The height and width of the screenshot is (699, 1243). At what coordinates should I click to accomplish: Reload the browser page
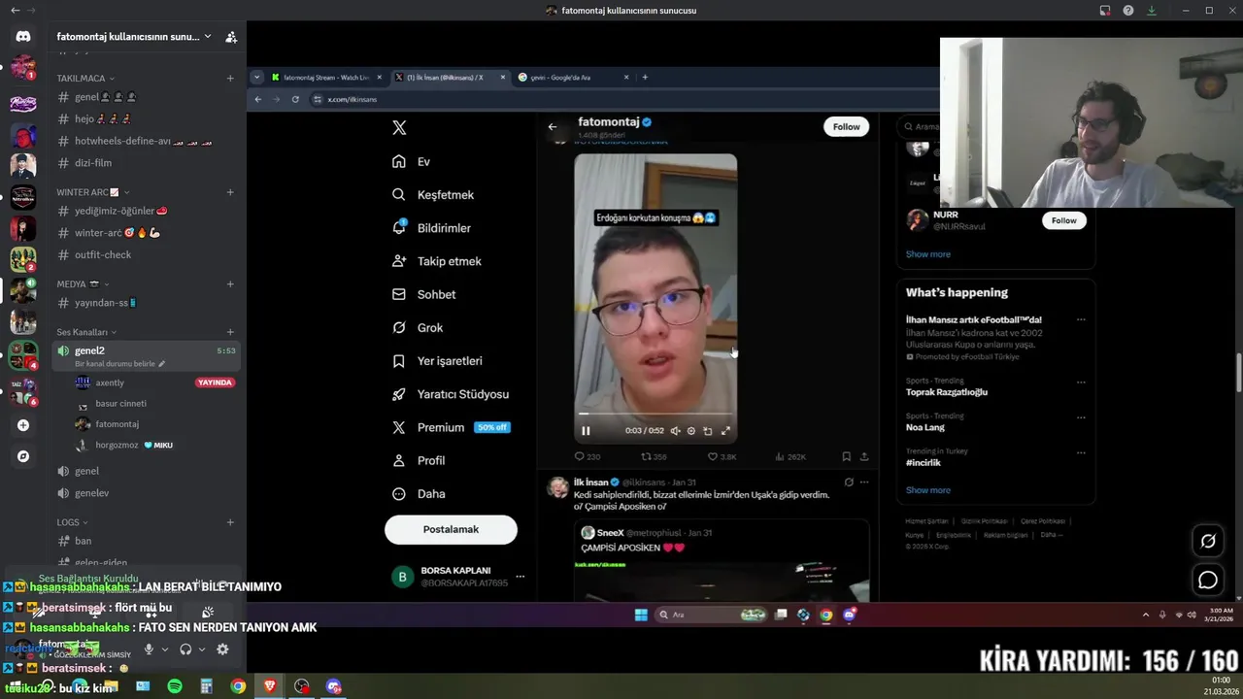click(295, 99)
